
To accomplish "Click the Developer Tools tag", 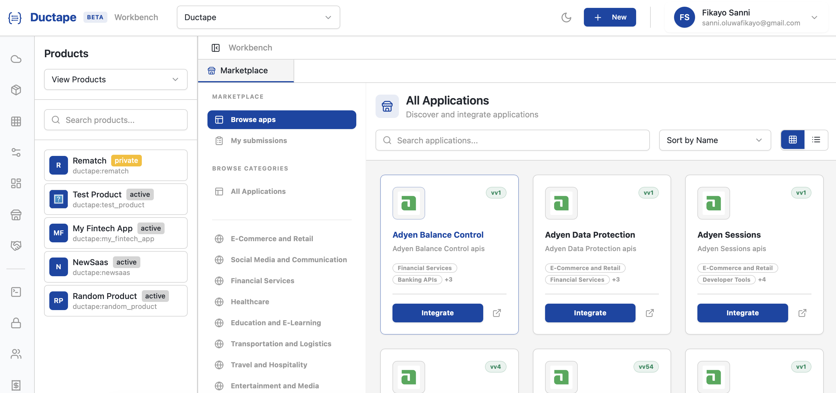I will pos(726,280).
